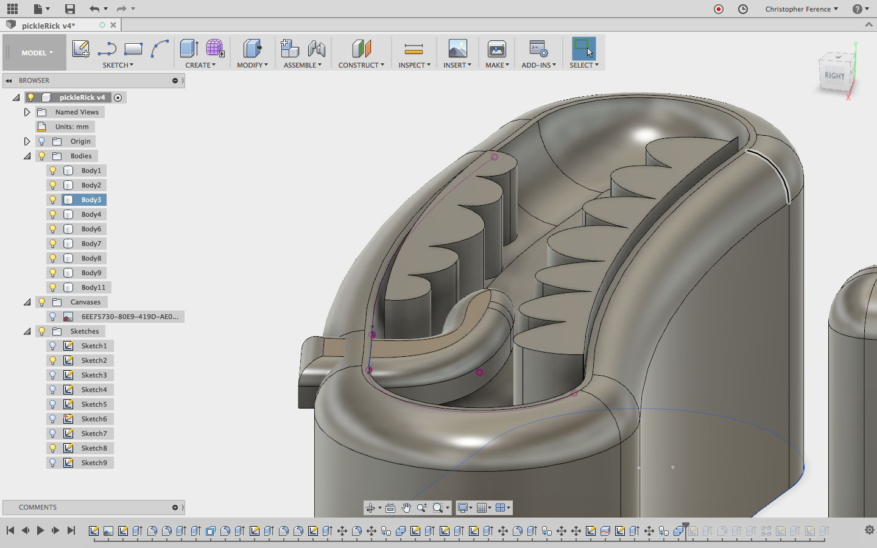Click the Create Sketch icon
The image size is (877, 548).
(x=80, y=49)
